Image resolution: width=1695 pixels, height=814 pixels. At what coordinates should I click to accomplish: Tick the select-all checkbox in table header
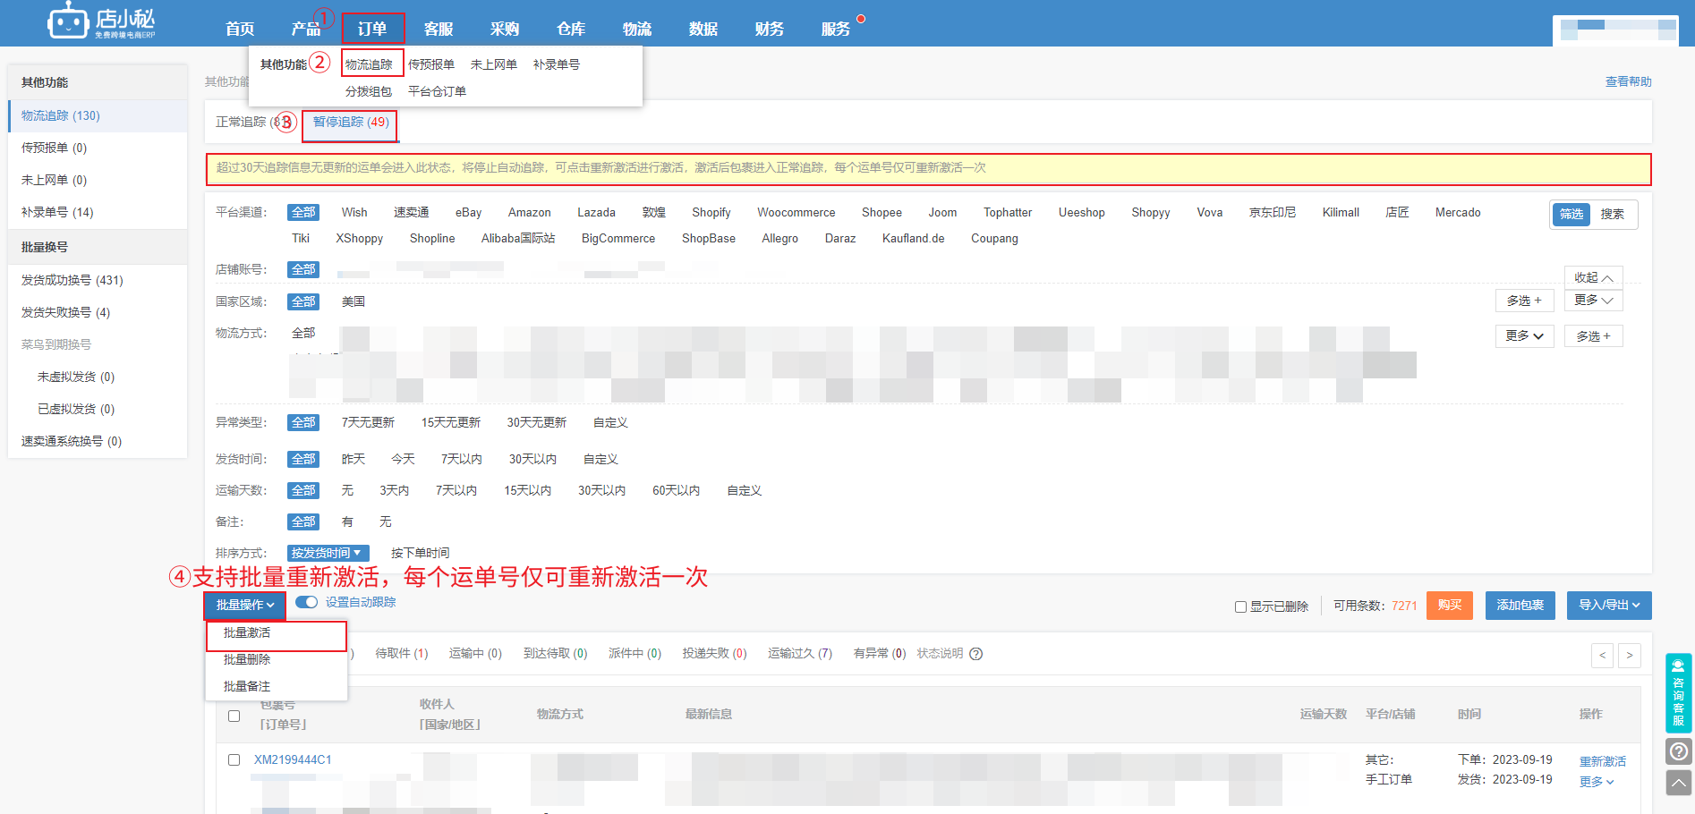[x=234, y=716]
